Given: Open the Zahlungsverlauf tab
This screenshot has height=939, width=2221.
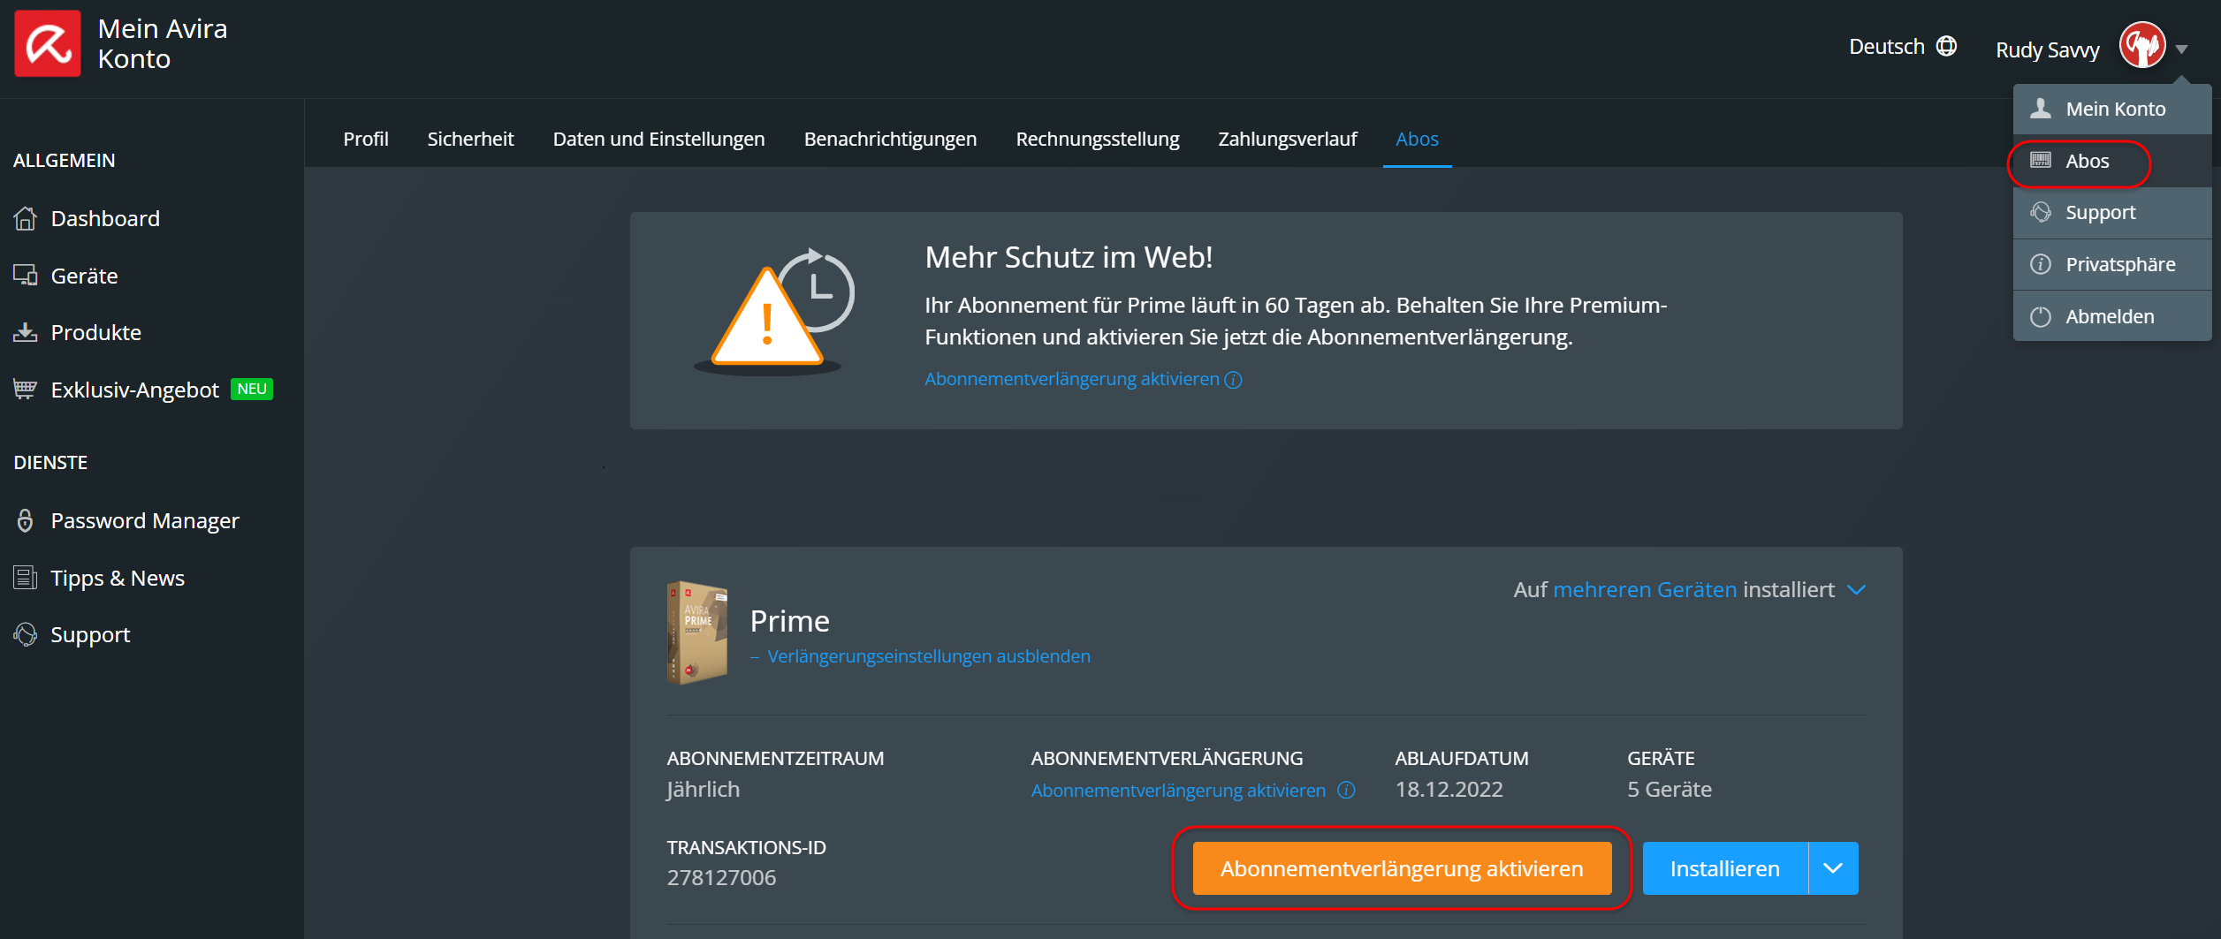Looking at the screenshot, I should (1287, 139).
